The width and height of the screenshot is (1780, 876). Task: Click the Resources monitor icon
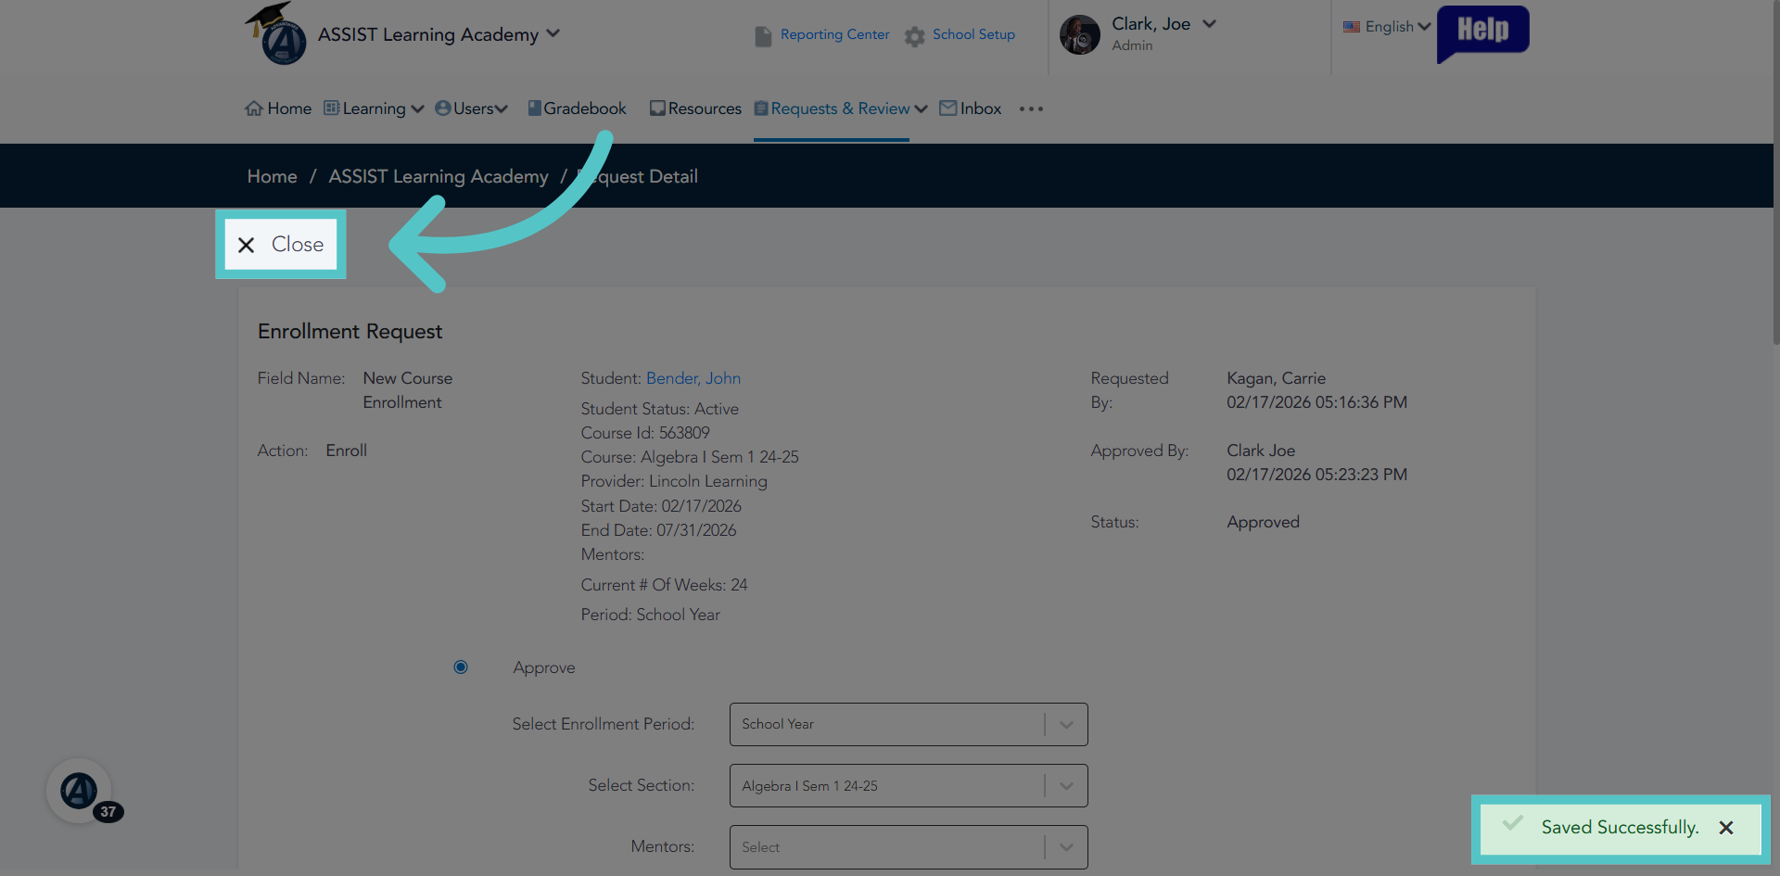(657, 108)
